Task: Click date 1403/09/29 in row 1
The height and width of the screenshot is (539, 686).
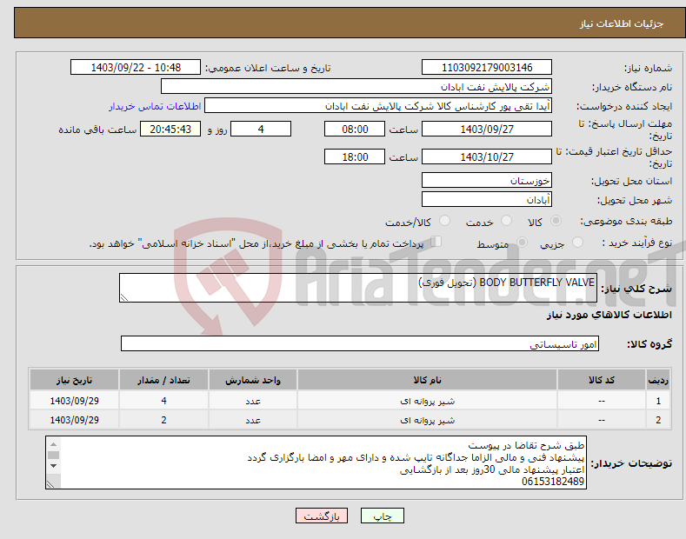Action: click(x=75, y=401)
